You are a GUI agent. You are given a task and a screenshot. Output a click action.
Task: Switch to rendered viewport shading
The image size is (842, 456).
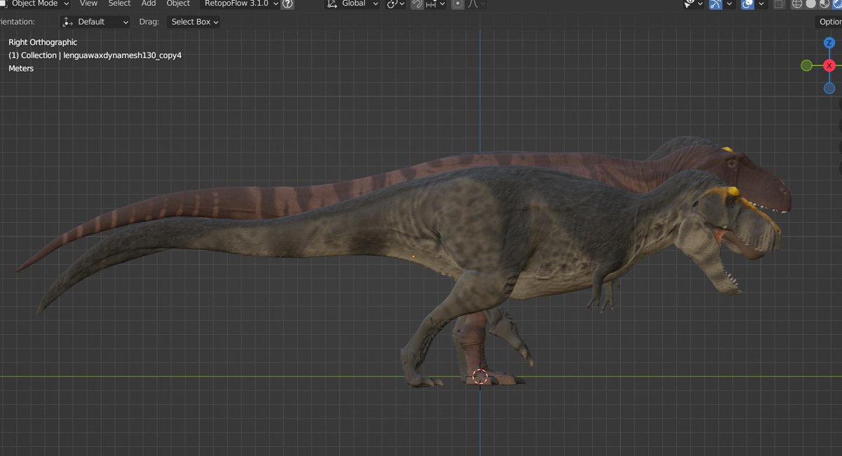pyautogui.click(x=836, y=4)
